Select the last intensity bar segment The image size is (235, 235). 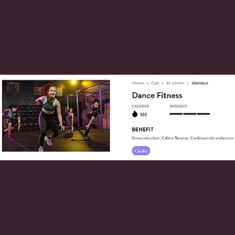(x=203, y=114)
